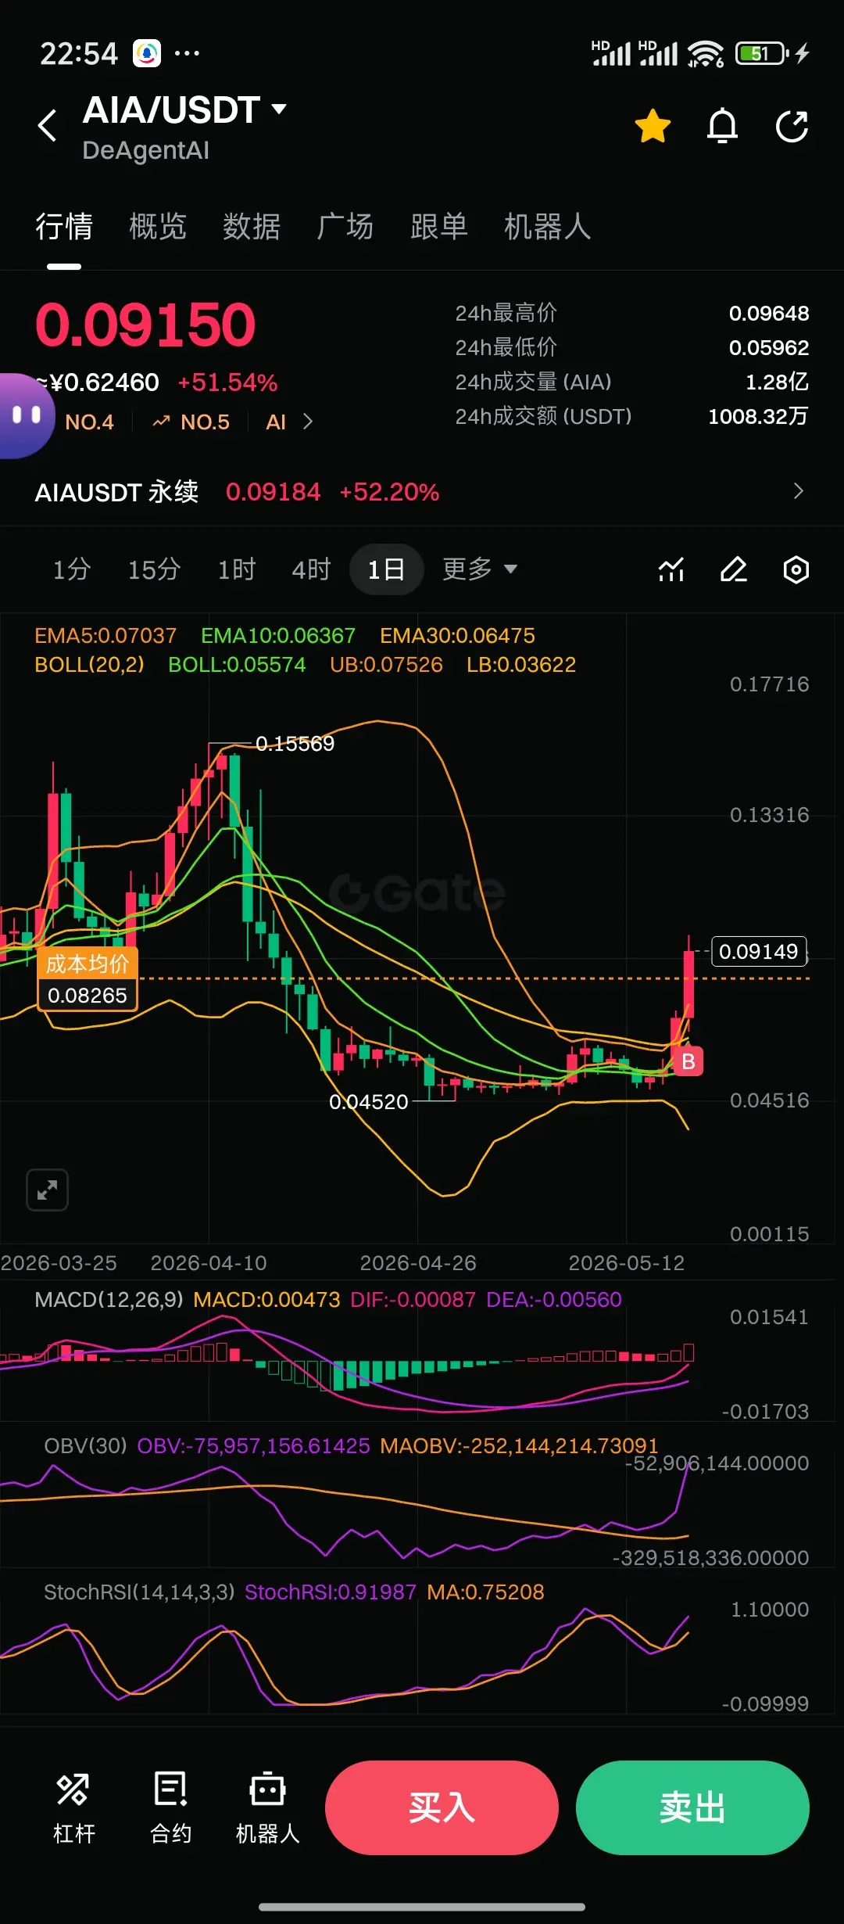The height and width of the screenshot is (1924, 844).
Task: Select the 4时 chart interval
Action: pos(311,569)
